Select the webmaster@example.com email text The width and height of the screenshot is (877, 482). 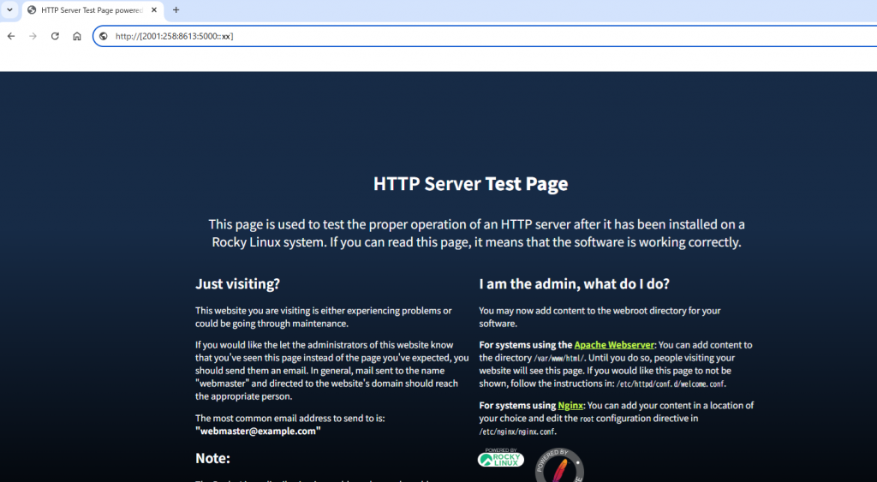tap(258, 431)
